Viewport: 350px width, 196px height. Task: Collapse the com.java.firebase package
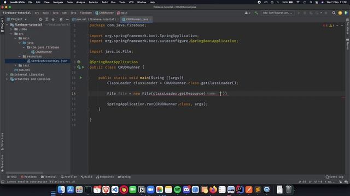(24, 47)
